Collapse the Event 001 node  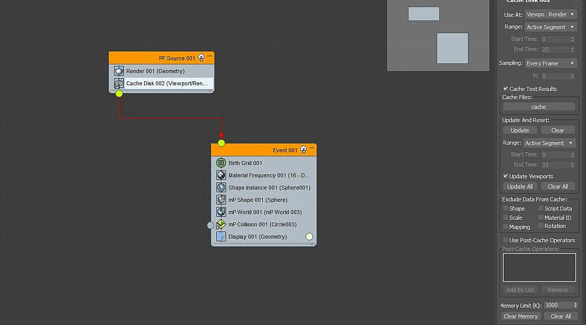tap(312, 148)
